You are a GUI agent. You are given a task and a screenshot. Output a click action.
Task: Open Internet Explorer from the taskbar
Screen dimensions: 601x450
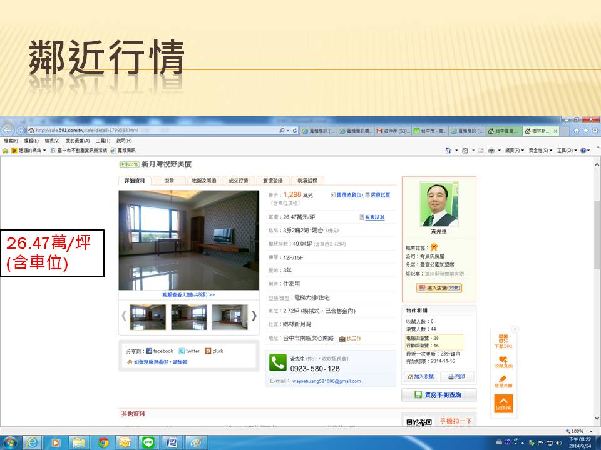coord(32,442)
